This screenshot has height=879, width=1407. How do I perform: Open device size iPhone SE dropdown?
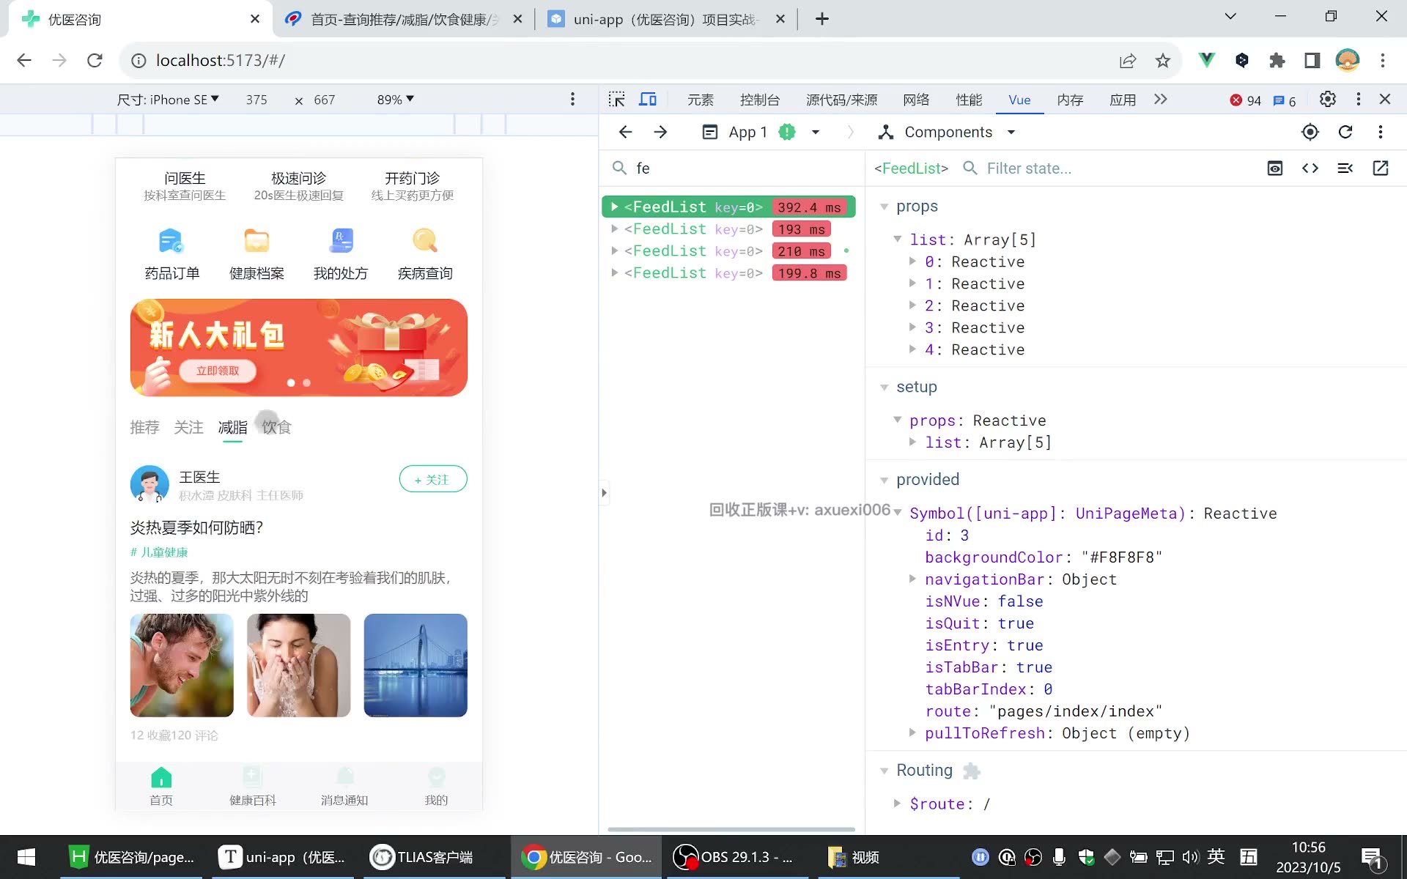pyautogui.click(x=168, y=100)
